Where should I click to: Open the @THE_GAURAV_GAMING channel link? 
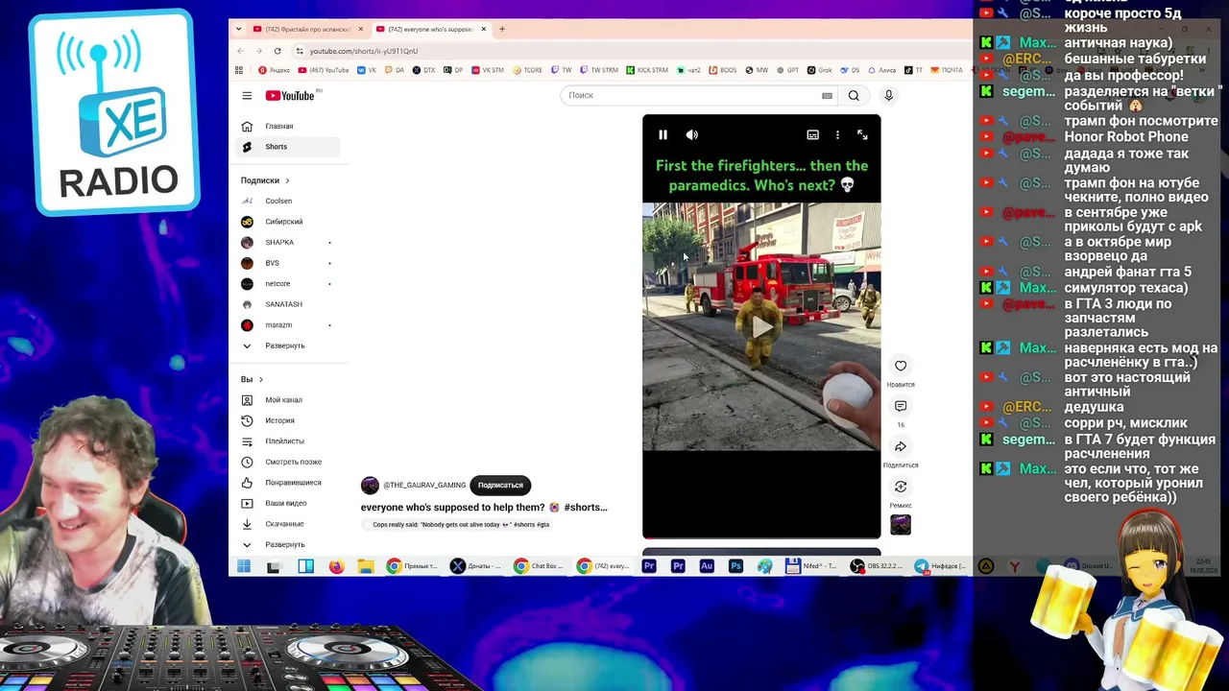(x=424, y=486)
